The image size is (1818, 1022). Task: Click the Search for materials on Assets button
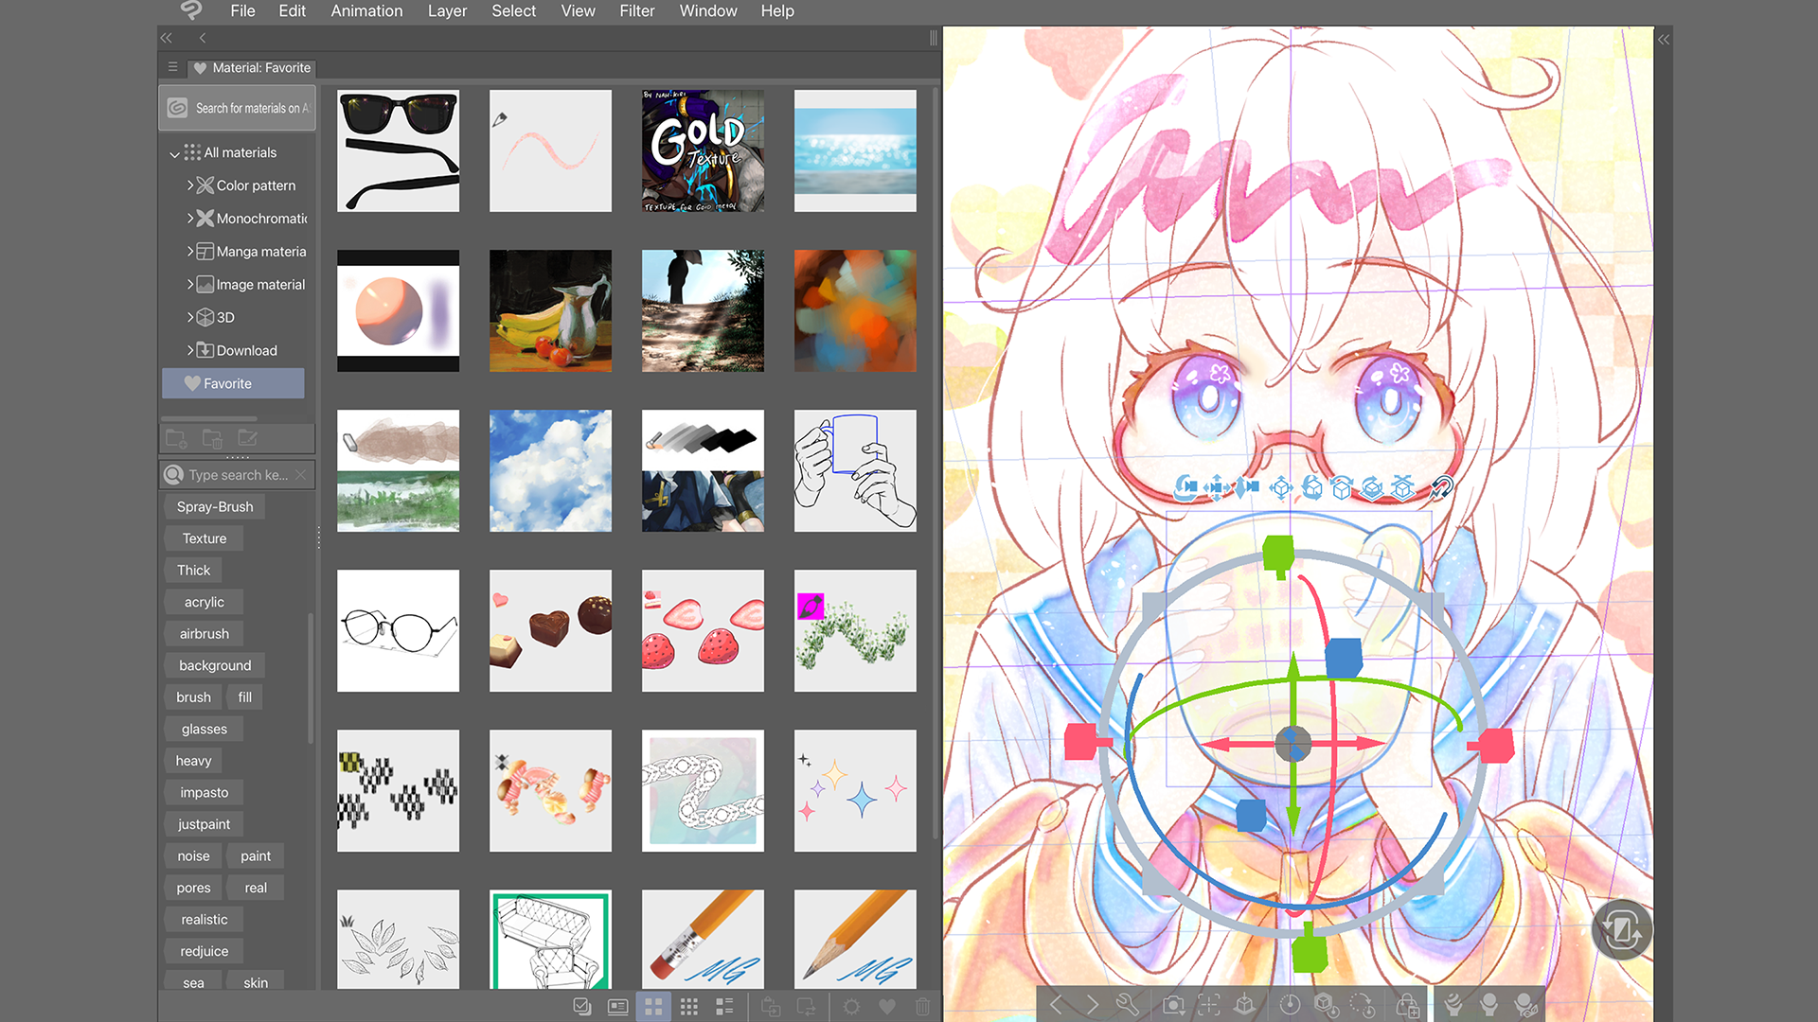237,107
